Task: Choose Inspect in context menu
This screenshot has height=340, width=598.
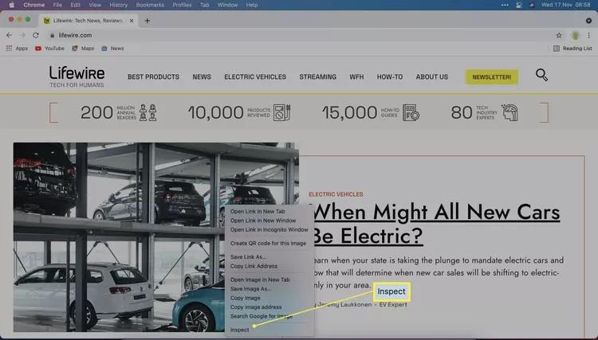Action: [x=239, y=330]
